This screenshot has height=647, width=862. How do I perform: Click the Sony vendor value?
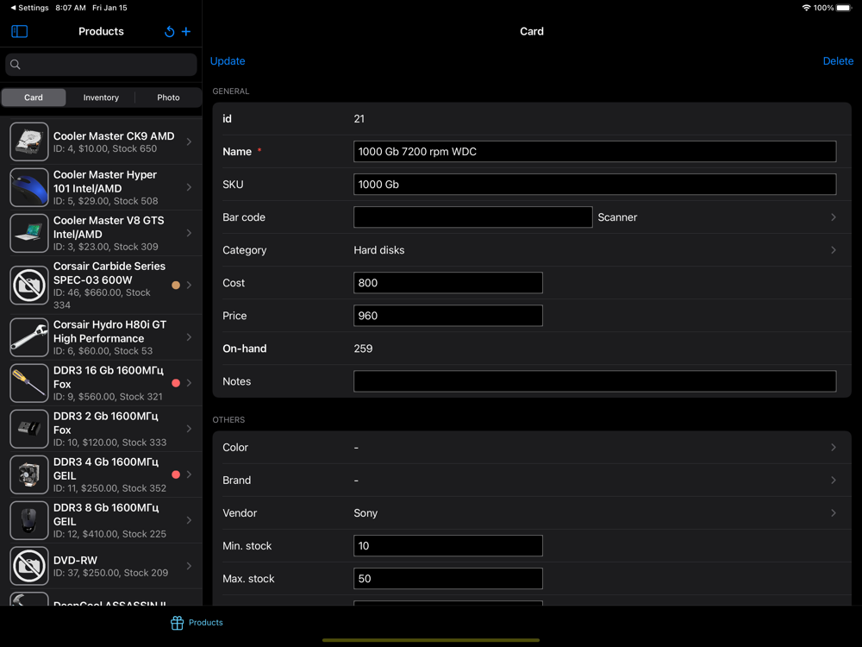pyautogui.click(x=365, y=512)
